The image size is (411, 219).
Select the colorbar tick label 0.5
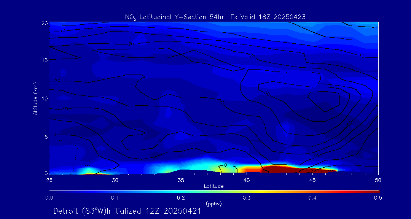378,198
